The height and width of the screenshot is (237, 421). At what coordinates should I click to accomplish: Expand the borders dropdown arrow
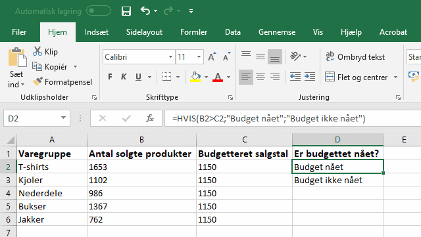pyautogui.click(x=178, y=77)
